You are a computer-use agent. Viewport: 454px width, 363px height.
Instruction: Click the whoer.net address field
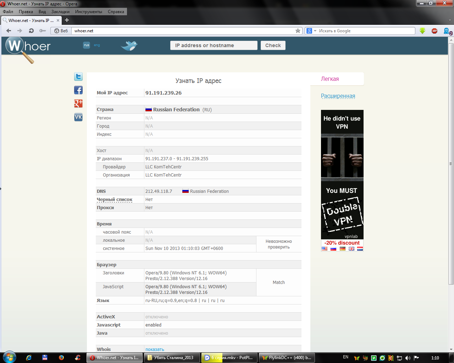pyautogui.click(x=183, y=31)
